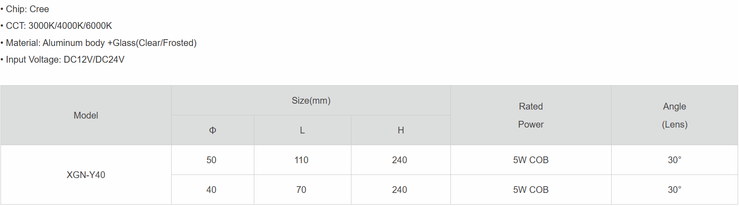The width and height of the screenshot is (739, 206).
Task: Click the diameter value 40 cell
Action: pos(211,190)
